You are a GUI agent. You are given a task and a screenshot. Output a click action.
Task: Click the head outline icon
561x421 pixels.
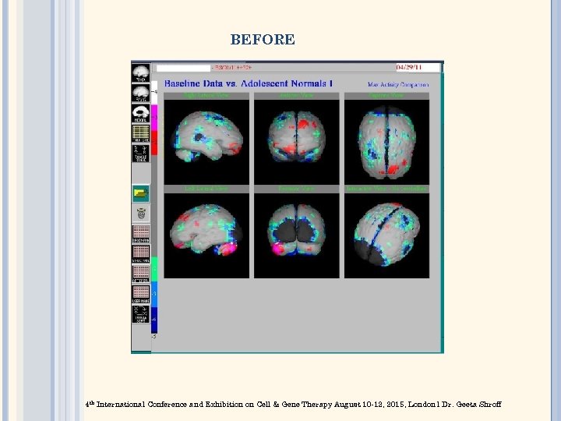coord(140,214)
